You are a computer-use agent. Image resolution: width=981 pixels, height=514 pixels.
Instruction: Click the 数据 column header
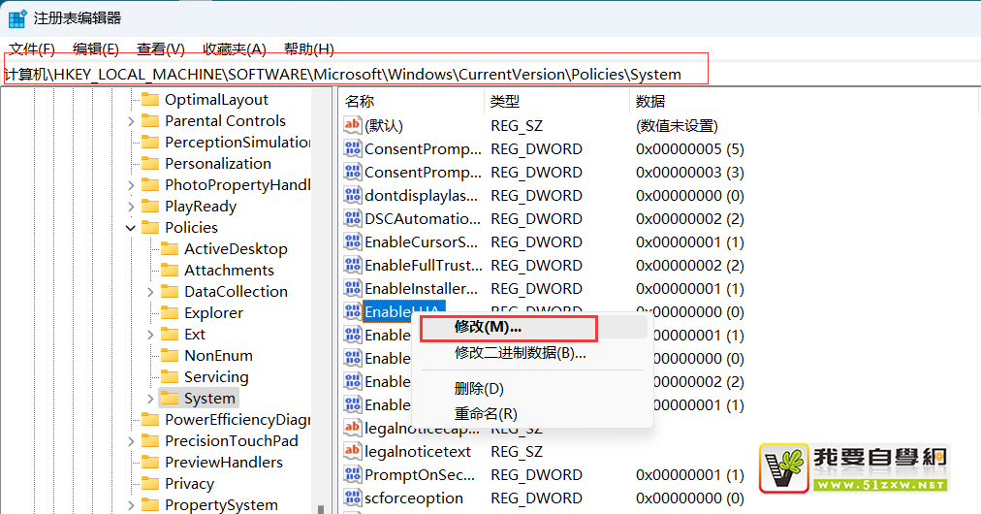649,101
